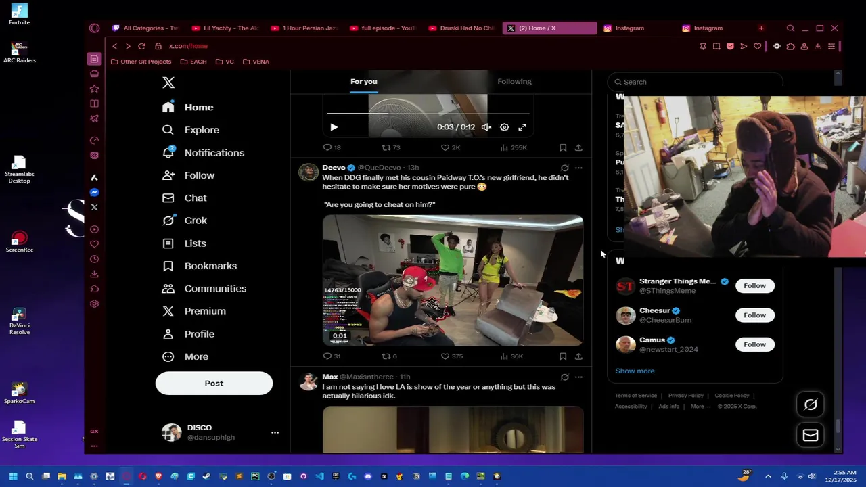
Task: Expand the EACH bookmarks folder
Action: click(x=193, y=62)
